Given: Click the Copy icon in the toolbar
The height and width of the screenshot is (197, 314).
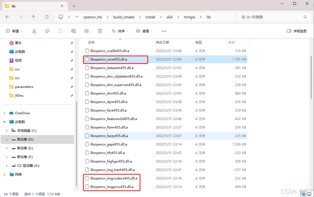Looking at the screenshot, I should 47,31.
